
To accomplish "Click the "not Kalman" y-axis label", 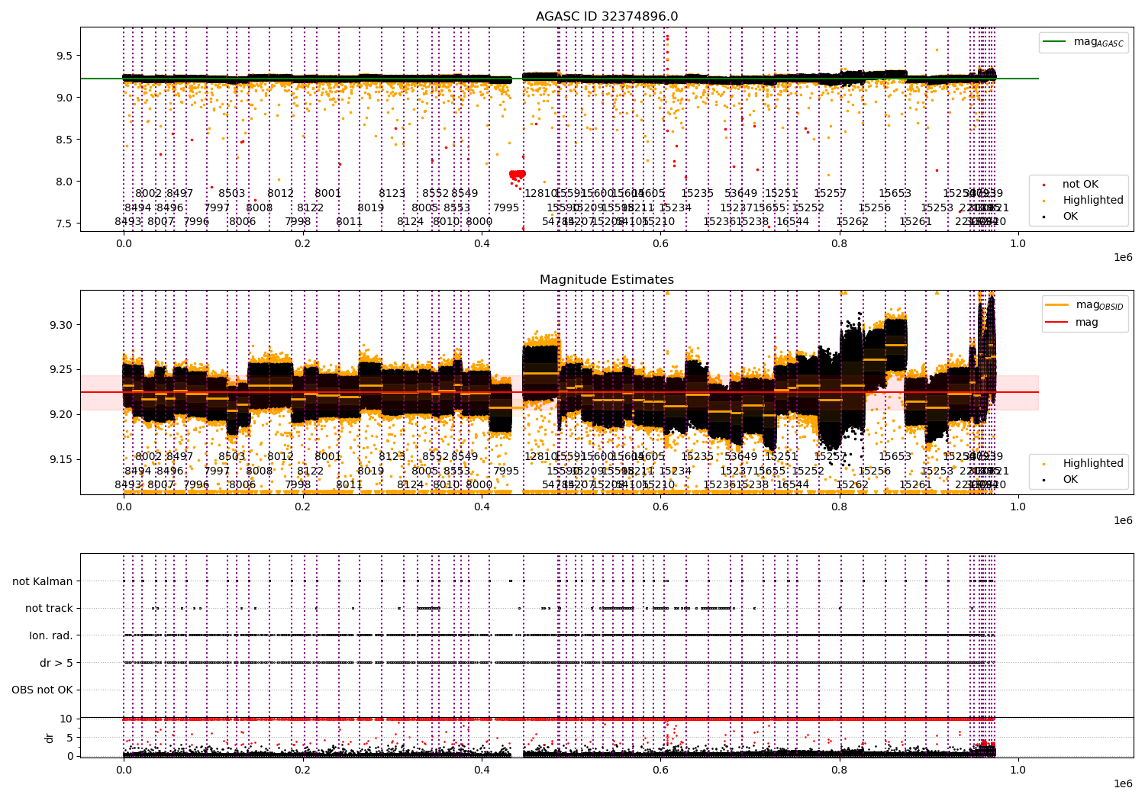I will click(x=43, y=581).
